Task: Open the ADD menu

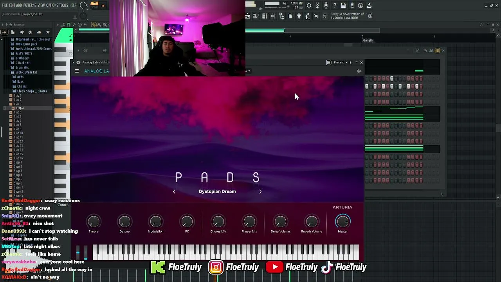Action: (19, 5)
